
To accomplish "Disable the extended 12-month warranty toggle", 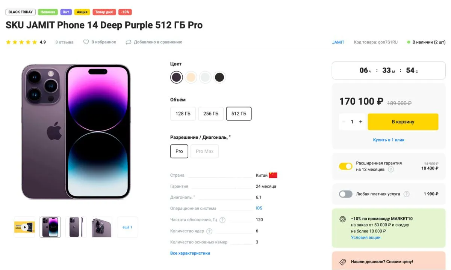I will coord(345,166).
